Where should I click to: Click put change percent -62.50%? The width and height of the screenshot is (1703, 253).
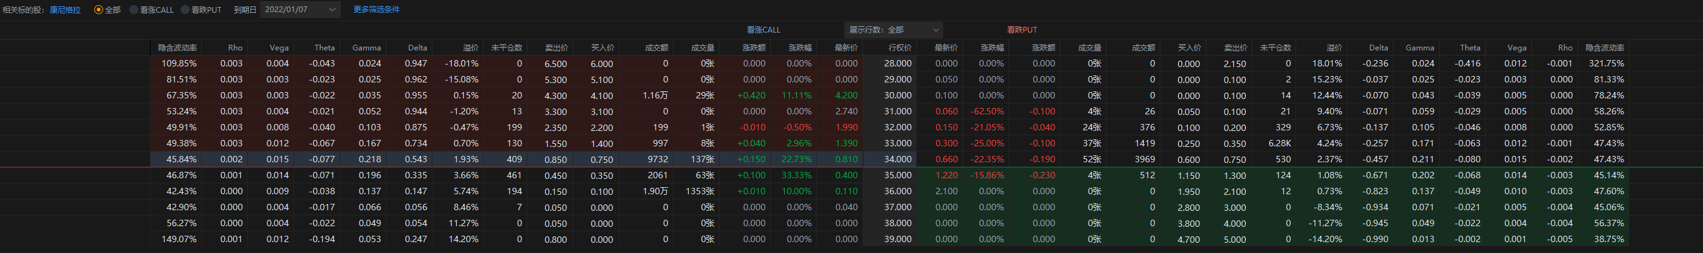click(987, 111)
